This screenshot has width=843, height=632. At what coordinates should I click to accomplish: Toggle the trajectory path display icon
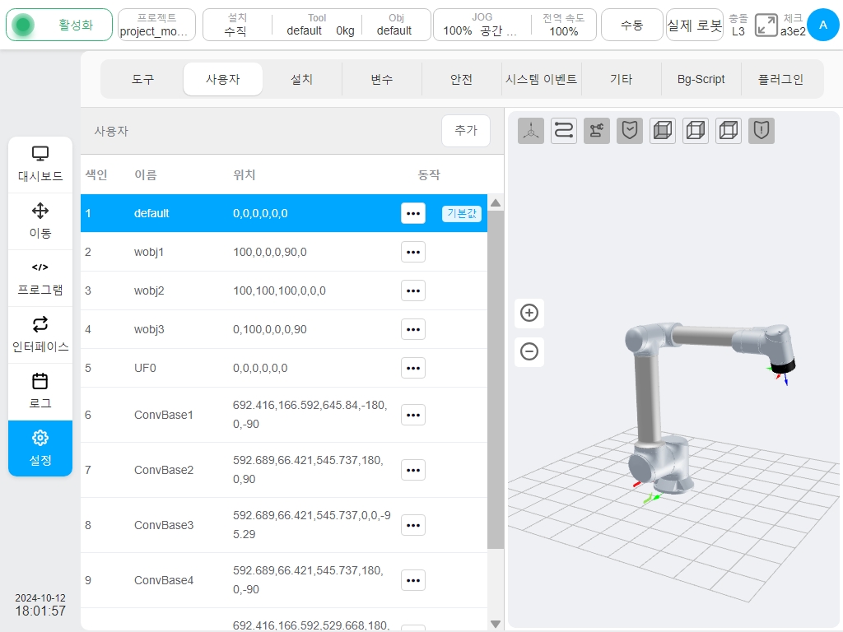point(563,131)
